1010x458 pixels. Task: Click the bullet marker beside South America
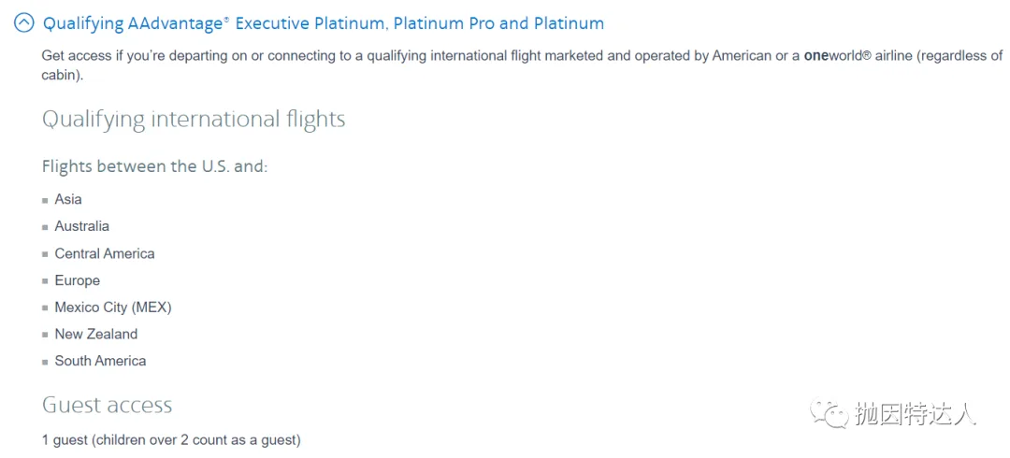click(x=45, y=362)
